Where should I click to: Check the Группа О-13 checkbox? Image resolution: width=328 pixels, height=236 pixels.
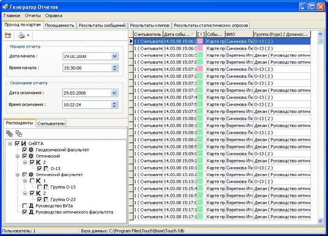click(40, 187)
